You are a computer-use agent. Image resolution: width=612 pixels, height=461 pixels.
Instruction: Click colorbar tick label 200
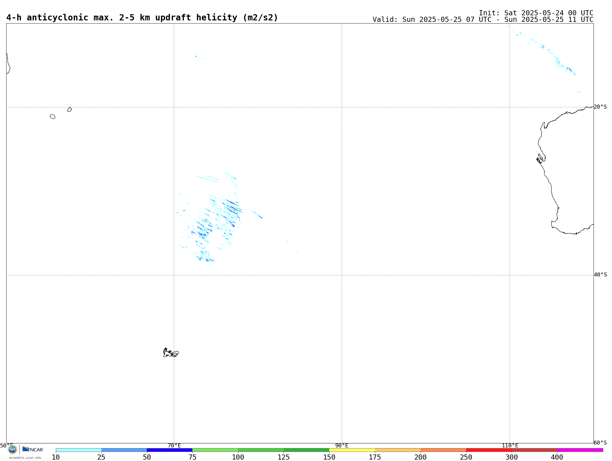(x=420, y=457)
